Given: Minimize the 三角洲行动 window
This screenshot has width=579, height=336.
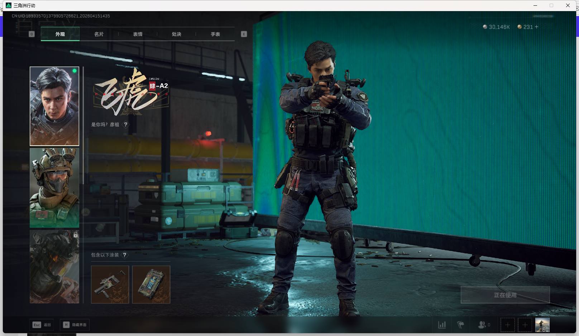Looking at the screenshot, I should click(x=536, y=5).
